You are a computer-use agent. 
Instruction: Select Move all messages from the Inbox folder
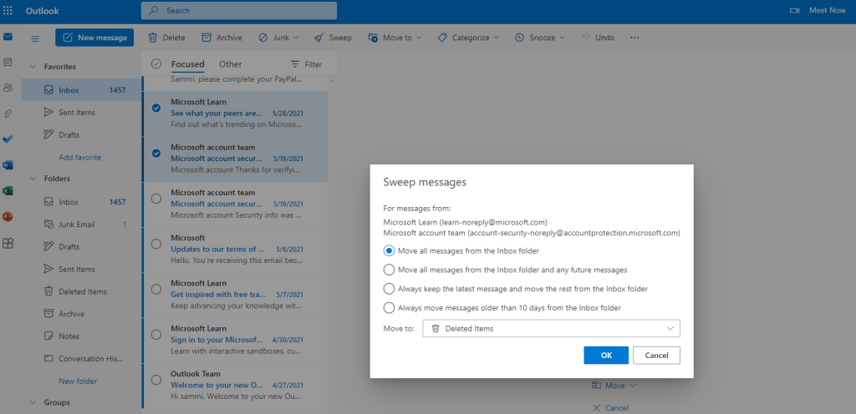pyautogui.click(x=390, y=250)
